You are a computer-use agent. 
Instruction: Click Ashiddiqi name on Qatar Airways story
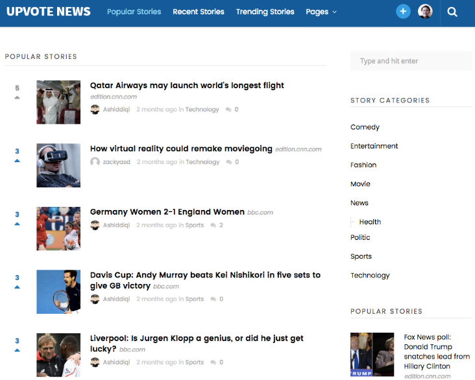(116, 110)
